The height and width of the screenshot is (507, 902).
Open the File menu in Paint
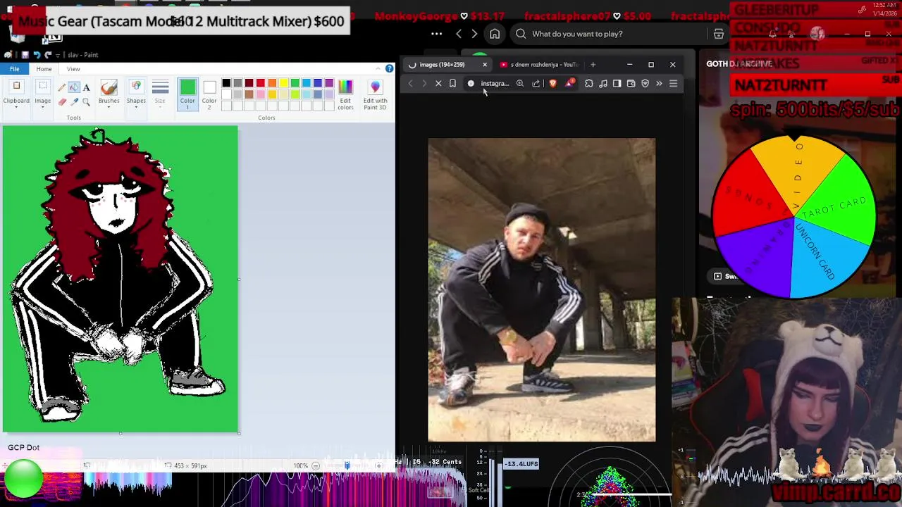pyautogui.click(x=14, y=69)
